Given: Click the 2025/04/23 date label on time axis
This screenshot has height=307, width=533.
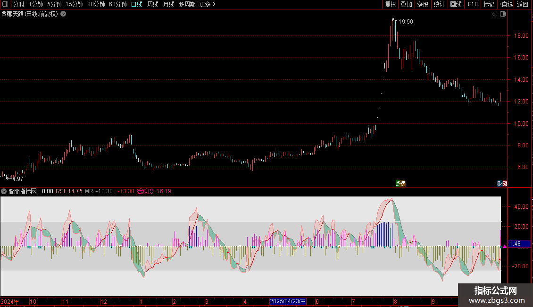Looking at the screenshot, I should click(288, 301).
